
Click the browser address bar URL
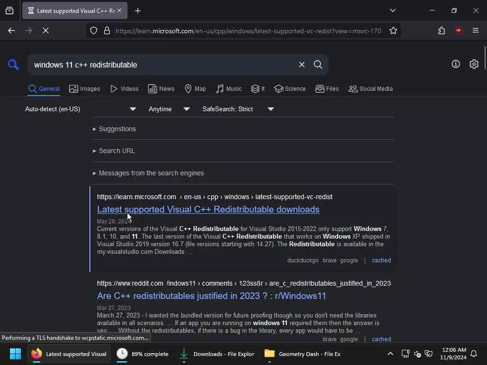click(248, 31)
